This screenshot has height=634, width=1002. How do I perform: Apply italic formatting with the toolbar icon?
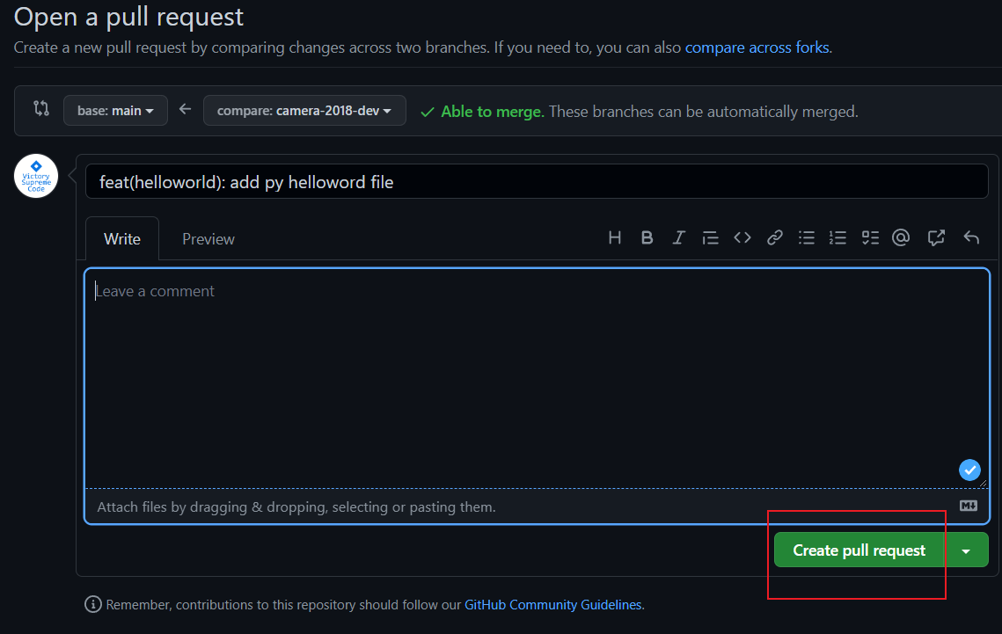point(678,237)
